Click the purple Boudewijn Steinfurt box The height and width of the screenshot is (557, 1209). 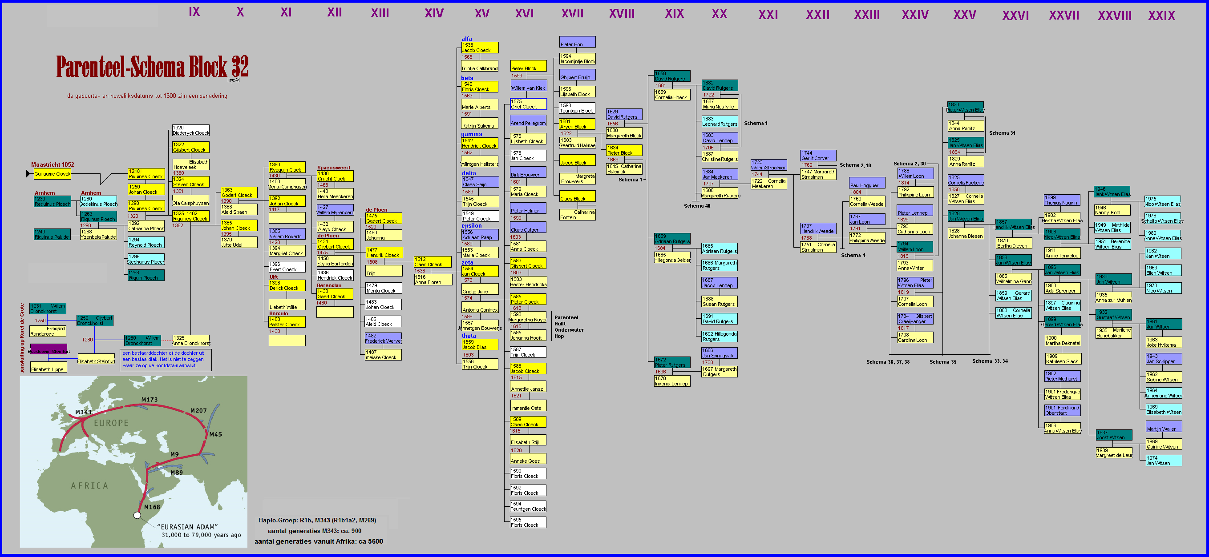[49, 350]
